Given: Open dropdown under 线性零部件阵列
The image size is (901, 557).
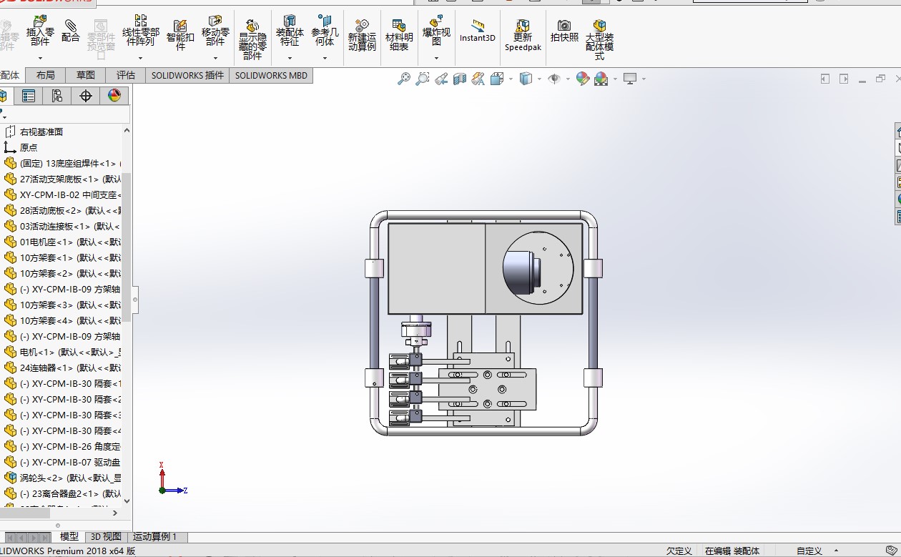Looking at the screenshot, I should click(141, 59).
